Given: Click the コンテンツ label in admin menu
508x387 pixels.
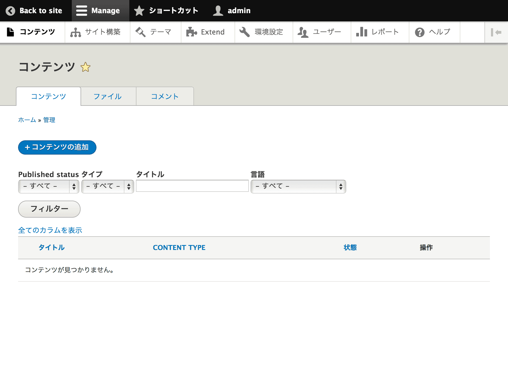Looking at the screenshot, I should [37, 32].
